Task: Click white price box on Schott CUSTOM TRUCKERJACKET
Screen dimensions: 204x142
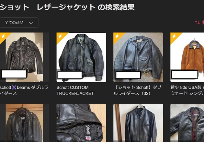Action: 70,75
